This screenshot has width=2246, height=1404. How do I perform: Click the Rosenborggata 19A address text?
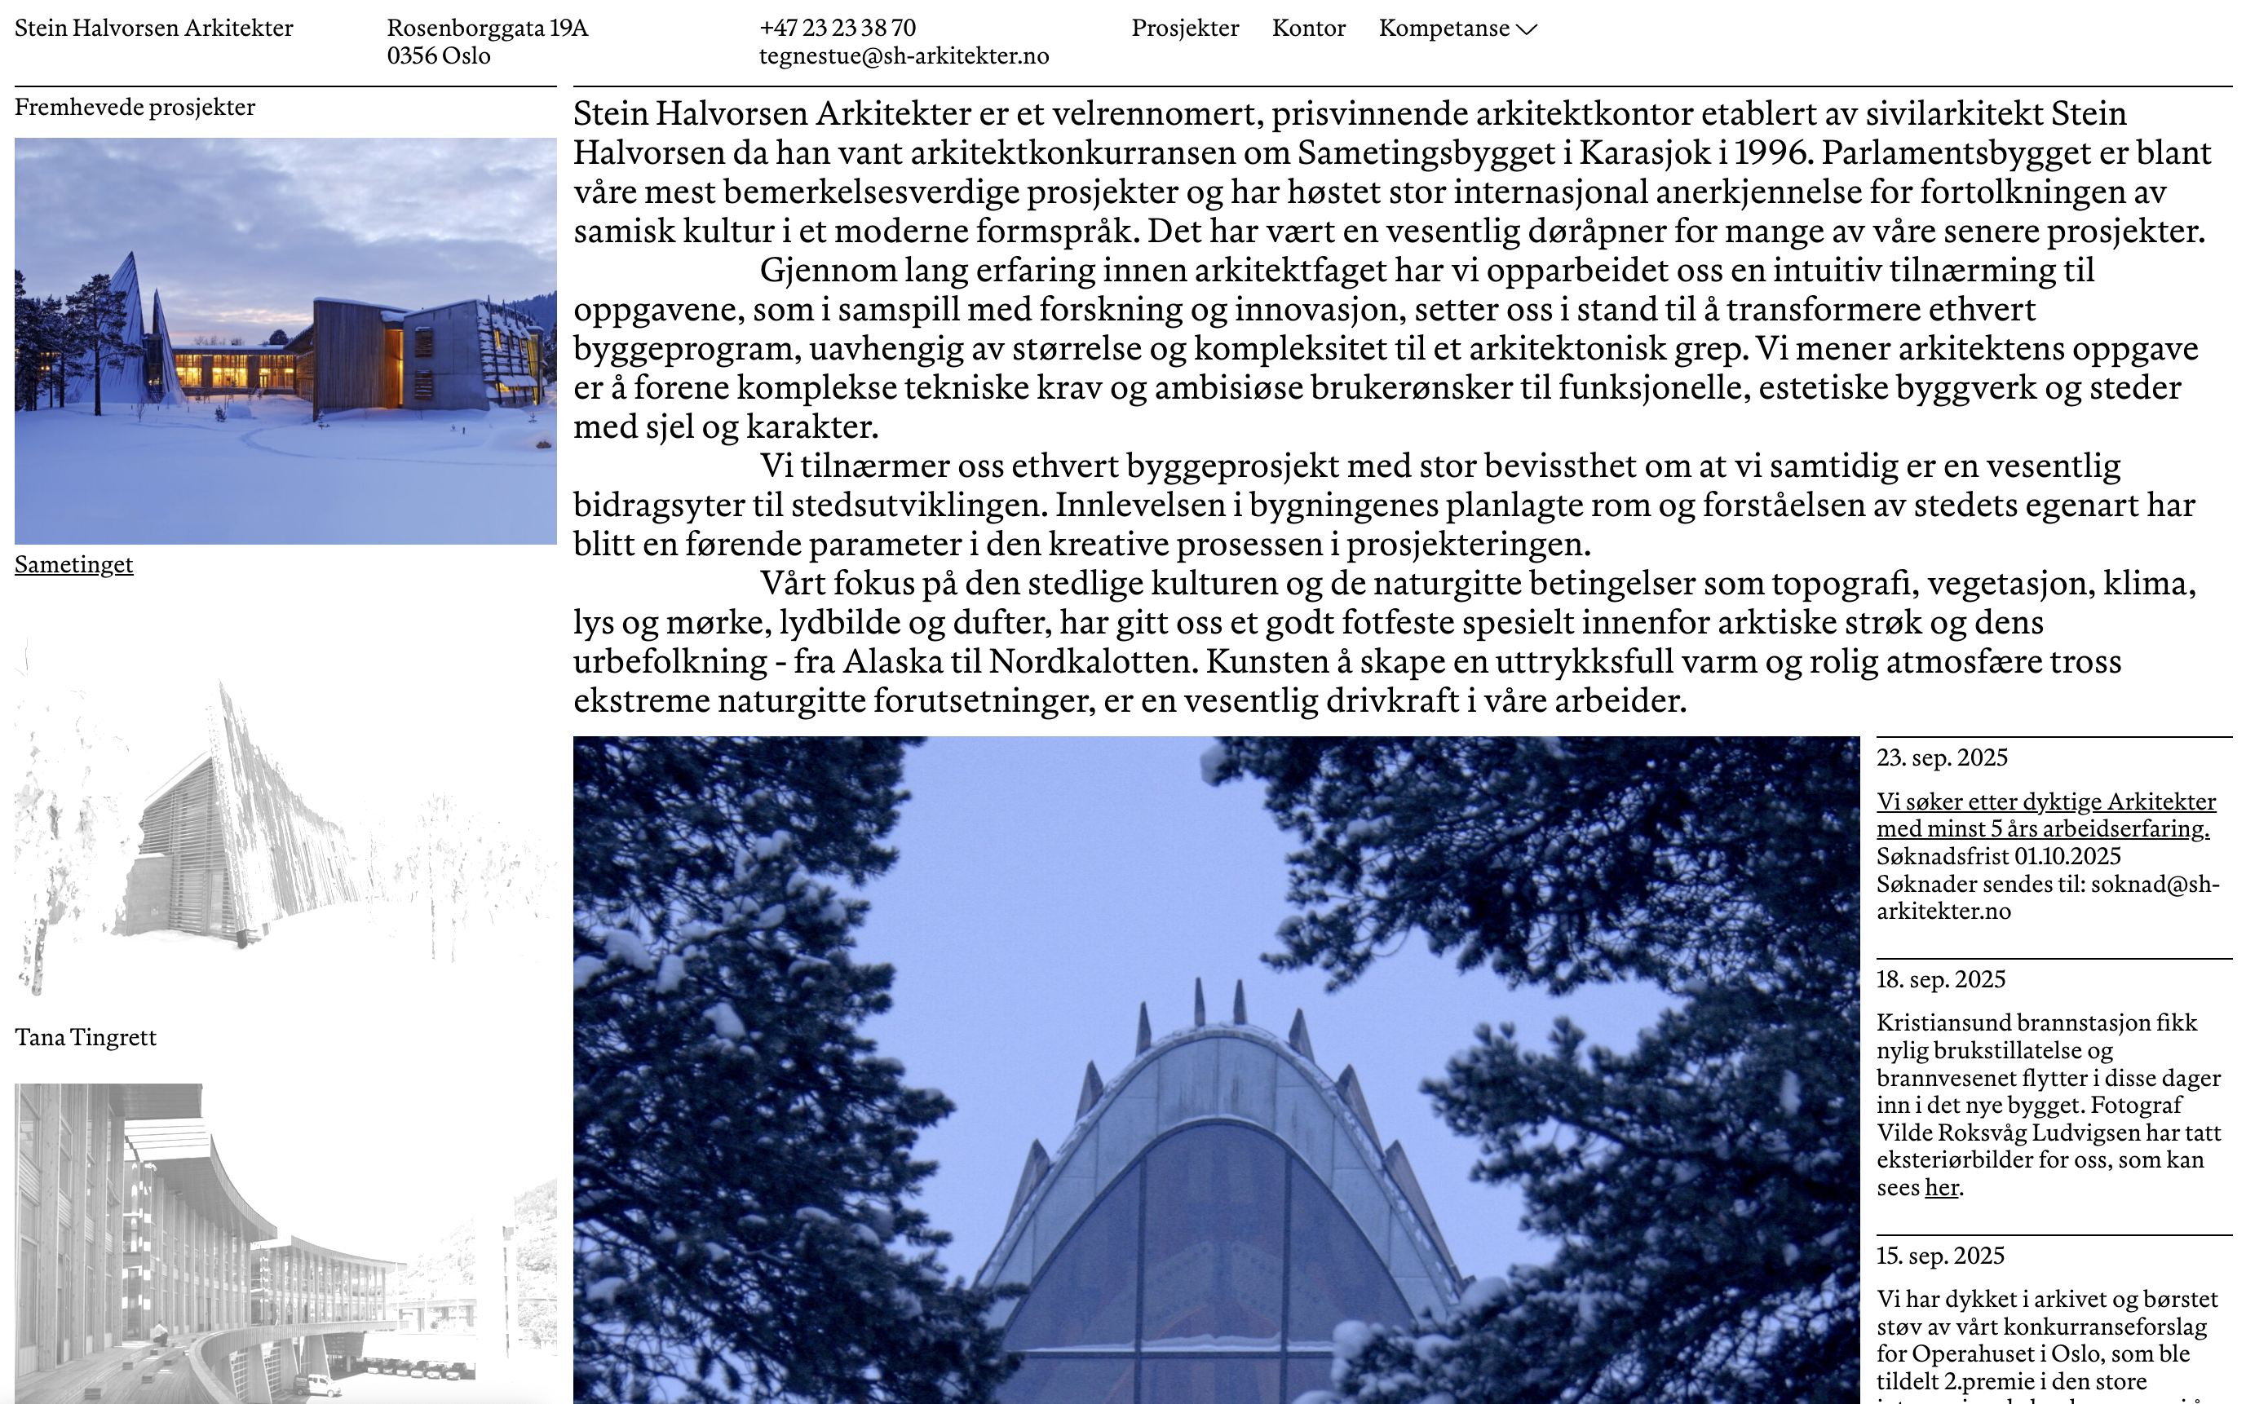(x=487, y=29)
